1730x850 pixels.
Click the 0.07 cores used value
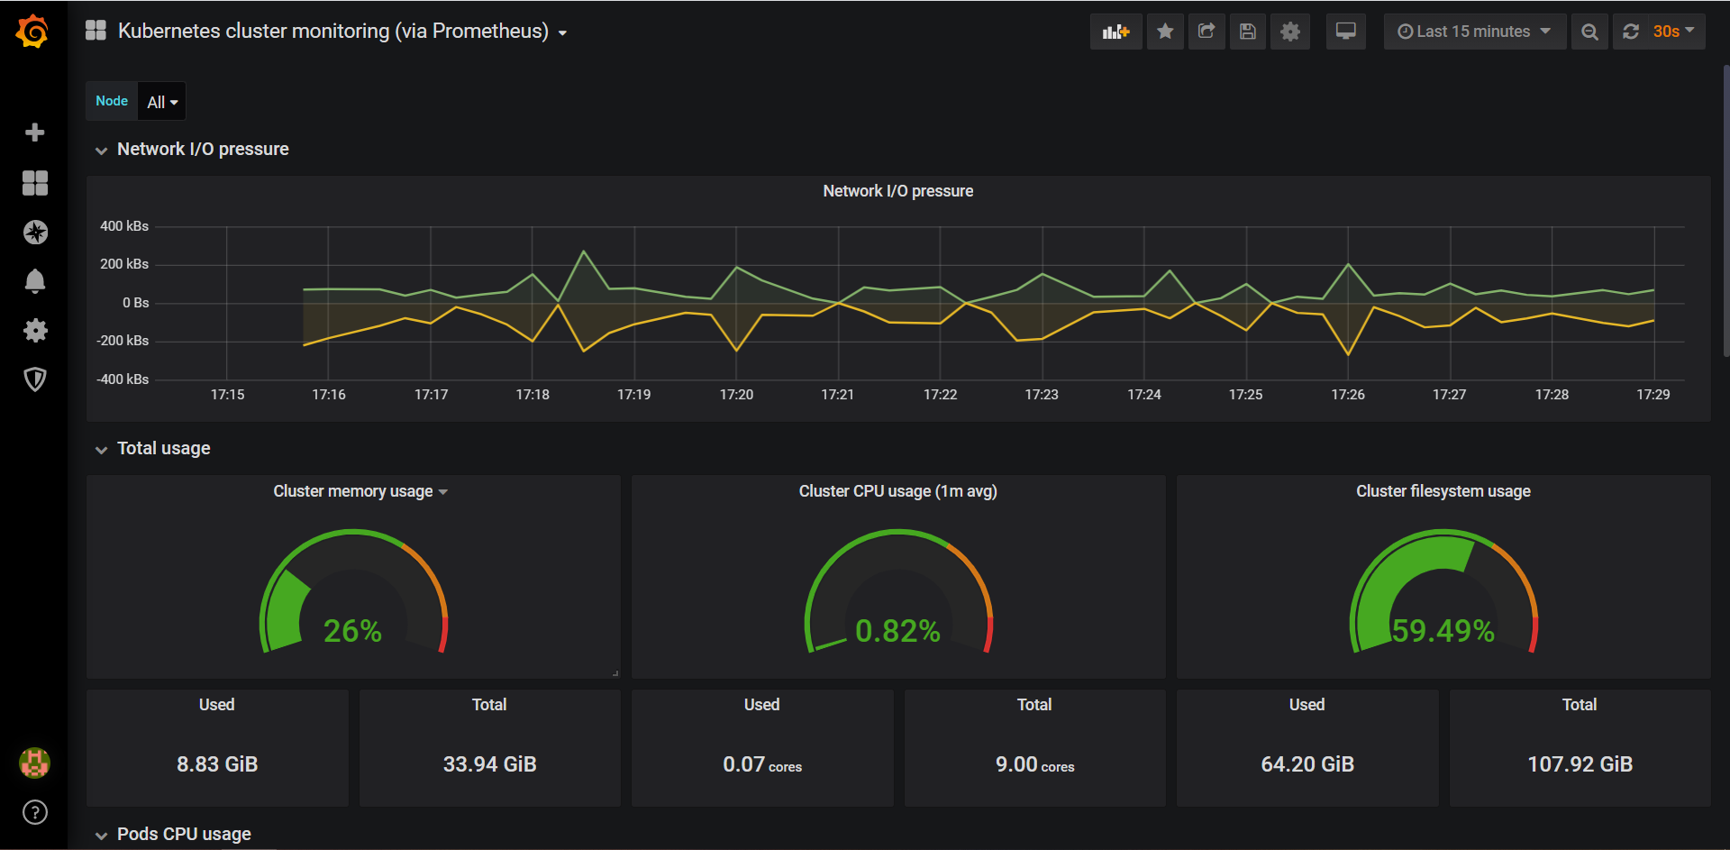[762, 764]
